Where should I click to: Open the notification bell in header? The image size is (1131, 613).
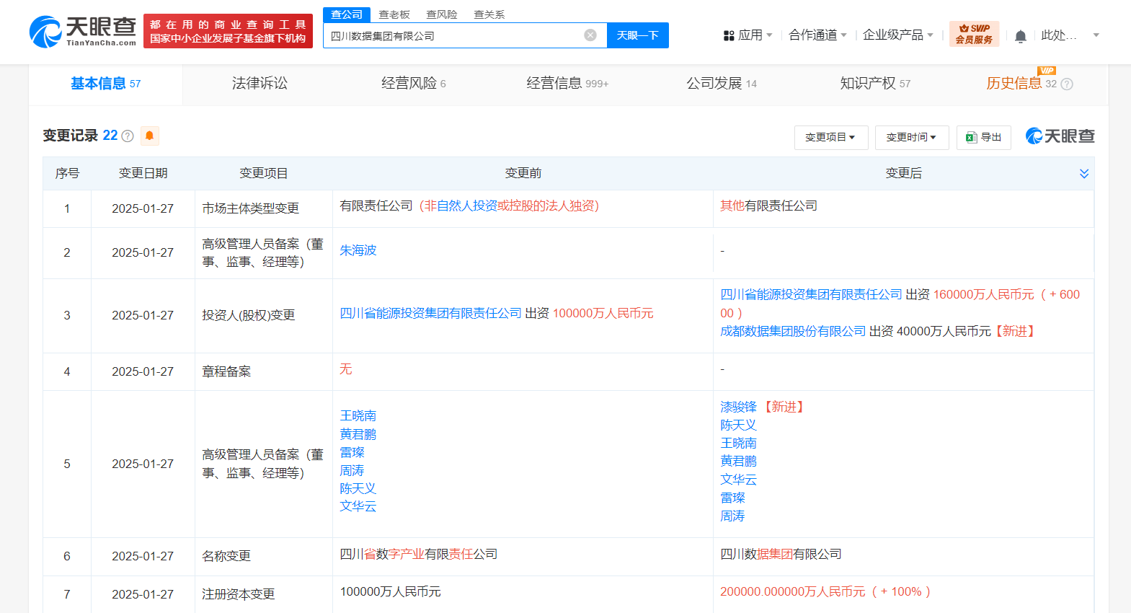pyautogui.click(x=1020, y=36)
